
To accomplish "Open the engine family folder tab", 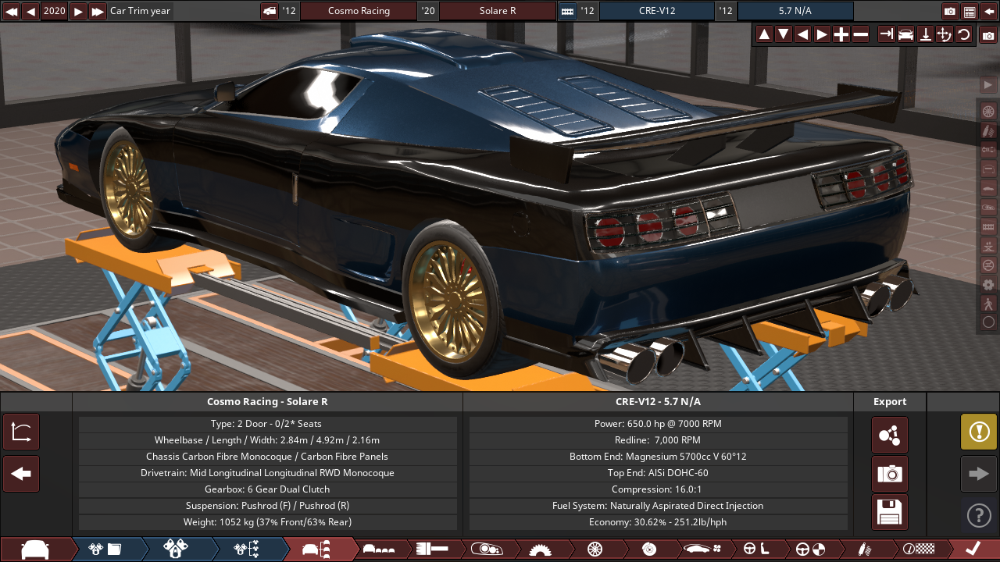I will 105,549.
